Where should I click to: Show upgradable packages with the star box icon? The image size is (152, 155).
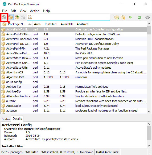[x=17, y=17]
